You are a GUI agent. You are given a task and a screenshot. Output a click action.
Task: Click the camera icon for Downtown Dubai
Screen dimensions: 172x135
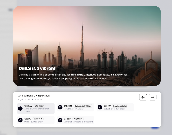pyautogui.click(x=100, y=107)
